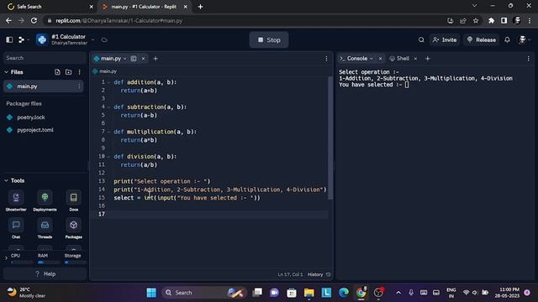Screen dimensions: 538x302
Task: Open File Explorer from the taskbar
Action: pos(309,293)
